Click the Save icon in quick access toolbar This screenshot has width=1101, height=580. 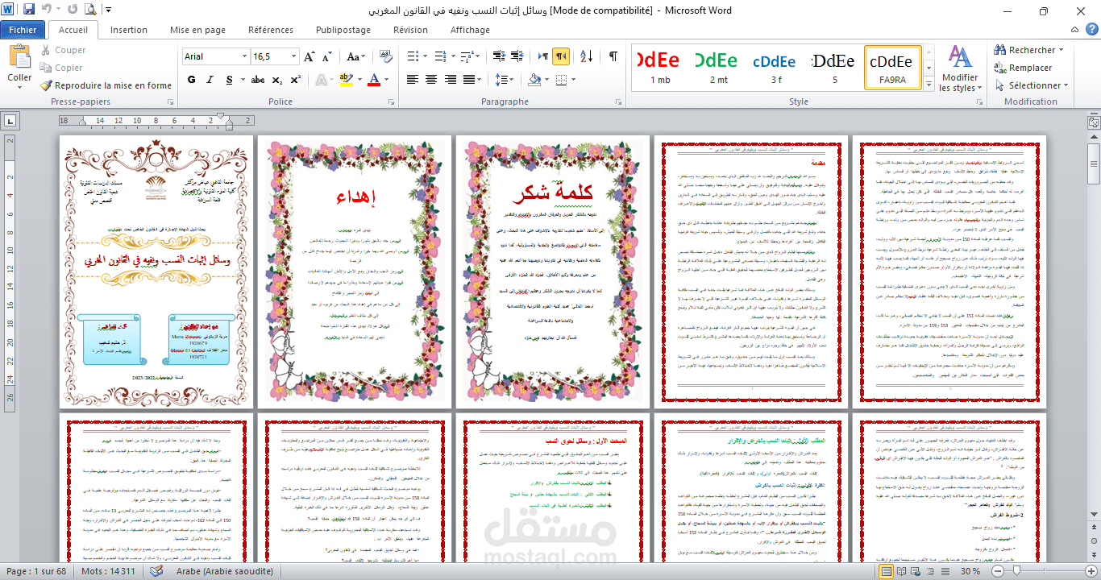click(29, 10)
